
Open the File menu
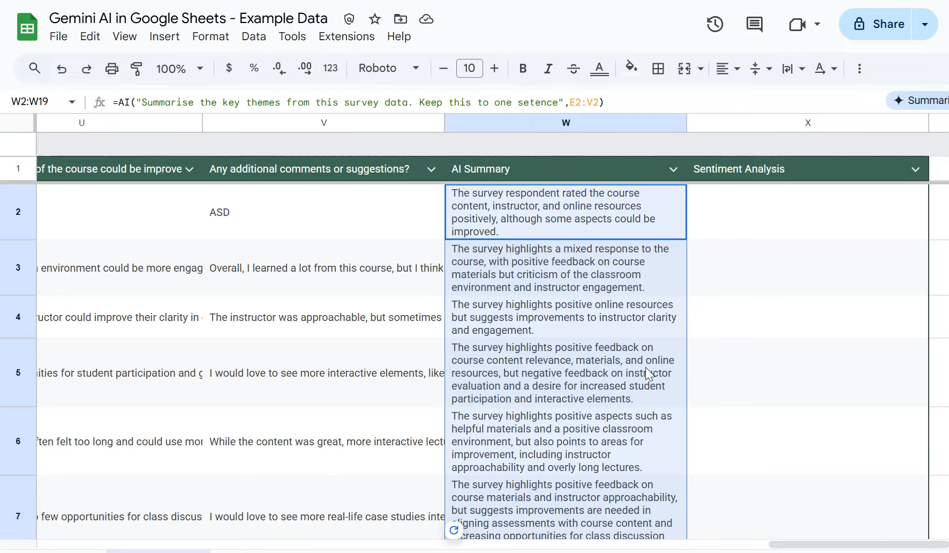(x=58, y=36)
